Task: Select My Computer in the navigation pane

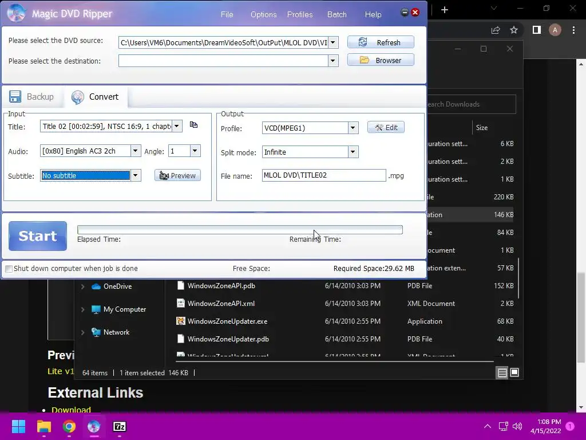Action: tap(124, 309)
